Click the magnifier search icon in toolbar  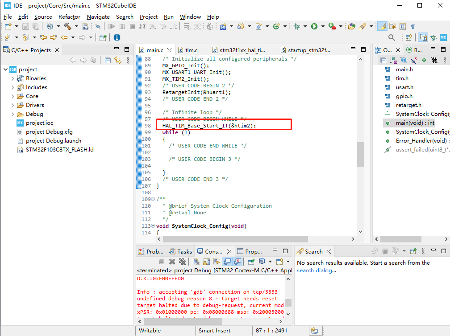point(392,38)
